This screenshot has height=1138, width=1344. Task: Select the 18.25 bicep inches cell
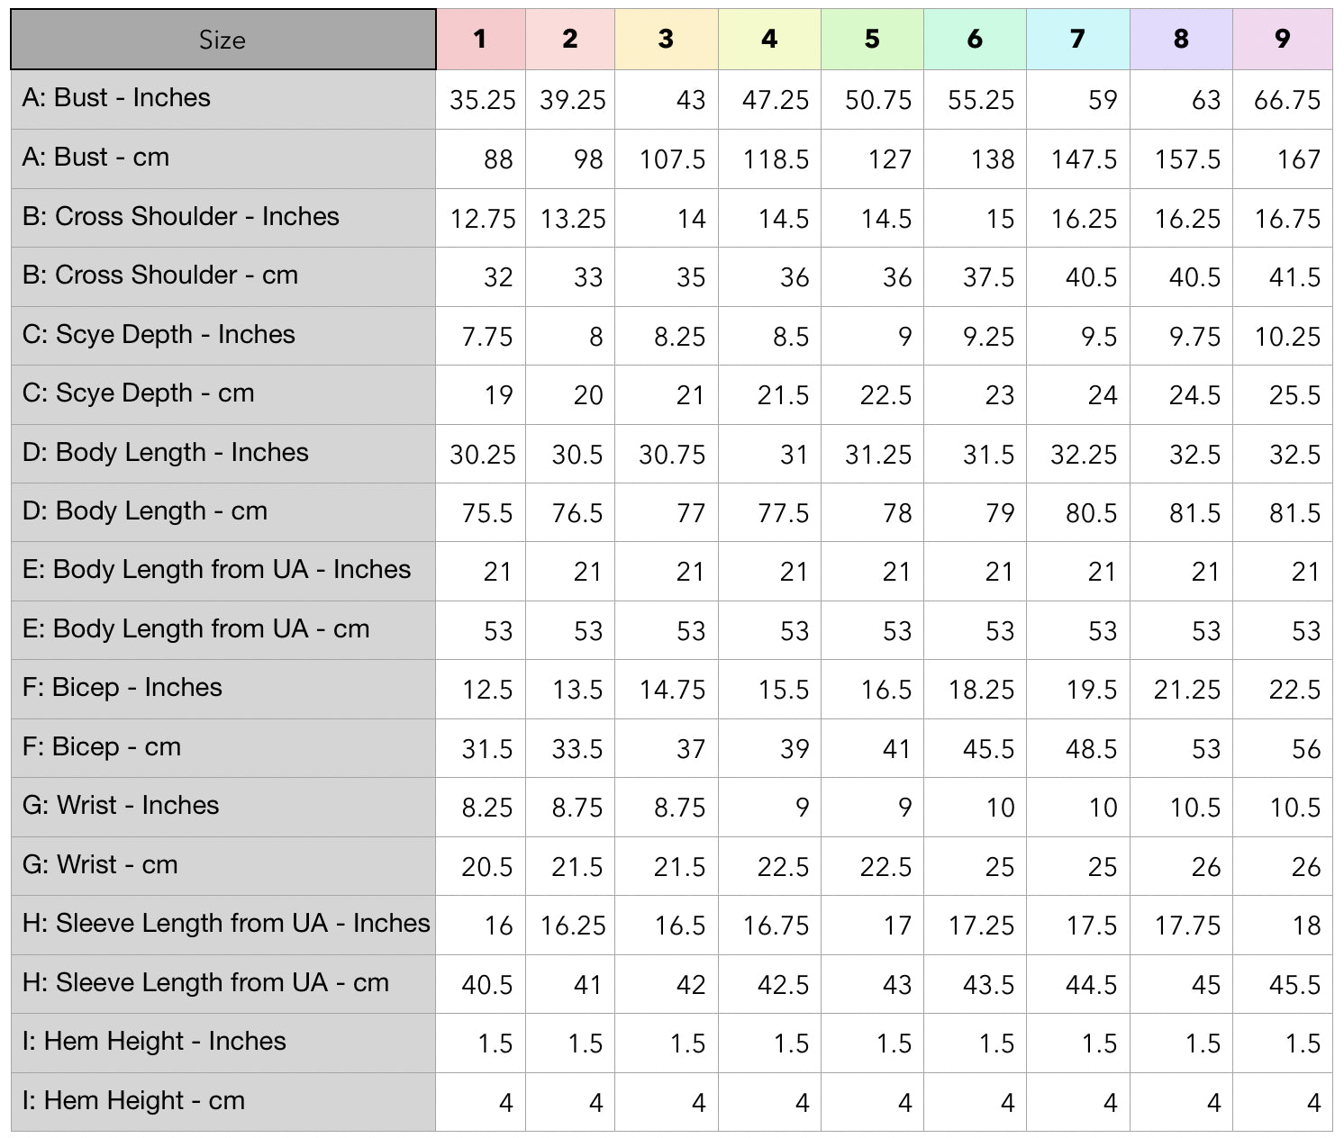[x=980, y=690]
